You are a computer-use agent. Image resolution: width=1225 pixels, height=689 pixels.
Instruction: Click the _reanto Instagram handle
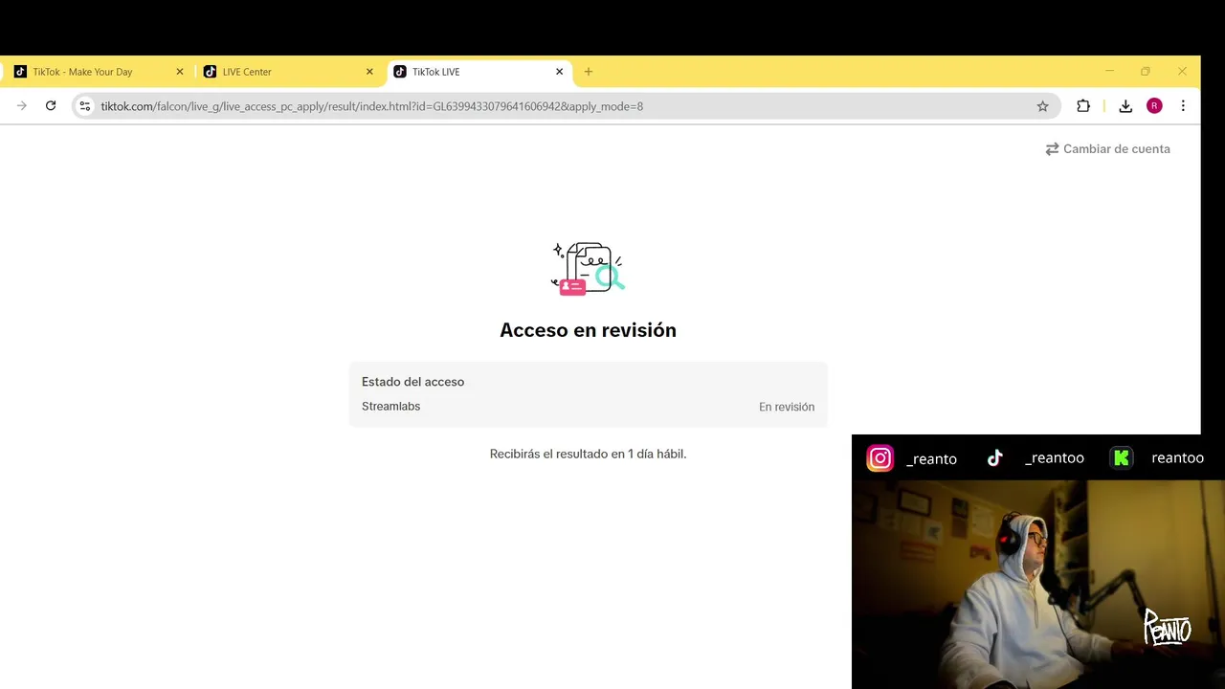(x=931, y=458)
